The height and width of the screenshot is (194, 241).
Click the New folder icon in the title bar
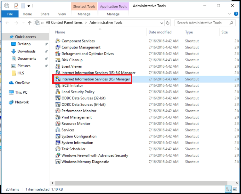click(23, 6)
